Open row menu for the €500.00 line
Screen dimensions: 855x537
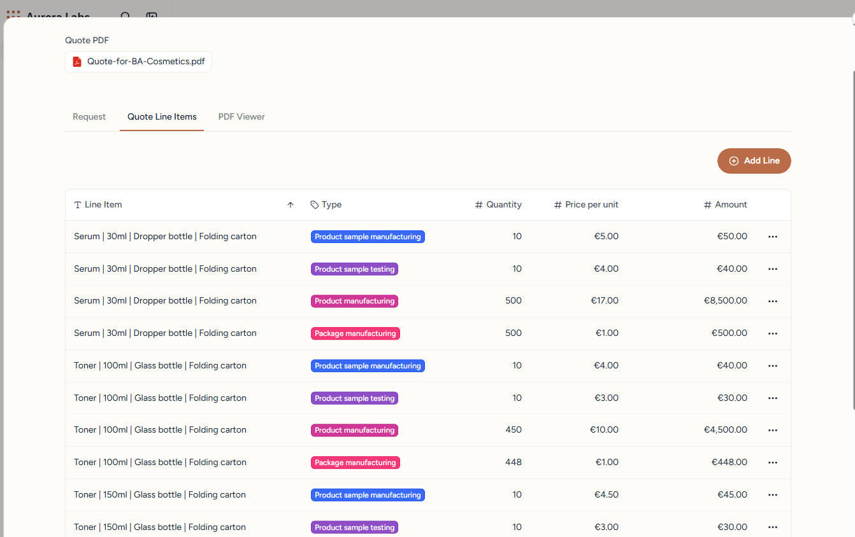pyautogui.click(x=773, y=333)
